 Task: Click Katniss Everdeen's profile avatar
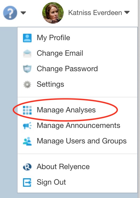(x=53, y=13)
